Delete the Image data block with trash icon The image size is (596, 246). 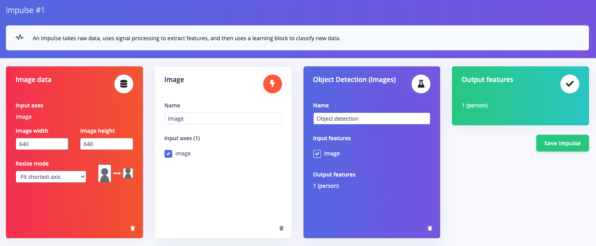(x=133, y=228)
